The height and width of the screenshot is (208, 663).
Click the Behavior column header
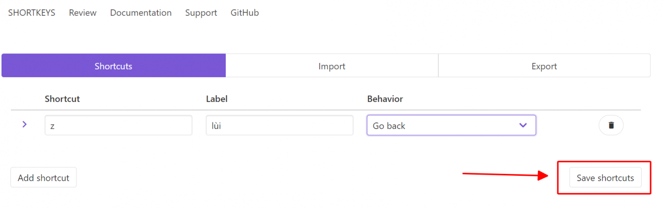[385, 99]
